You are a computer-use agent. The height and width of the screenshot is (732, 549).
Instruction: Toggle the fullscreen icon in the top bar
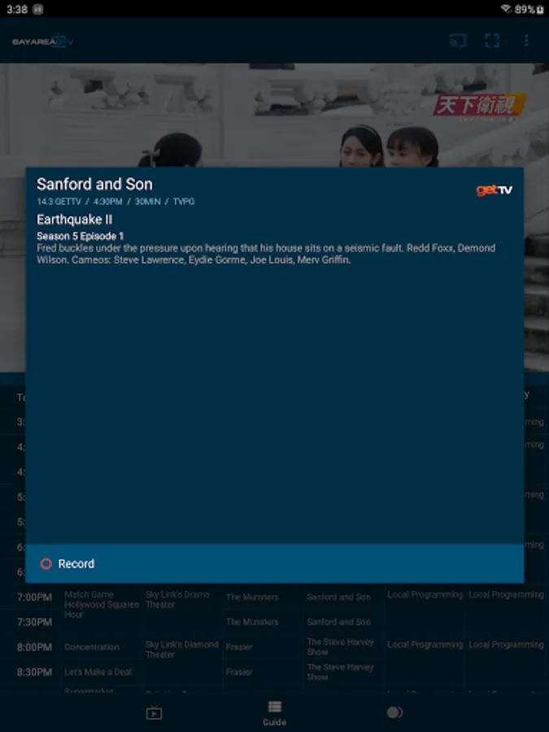coord(492,41)
